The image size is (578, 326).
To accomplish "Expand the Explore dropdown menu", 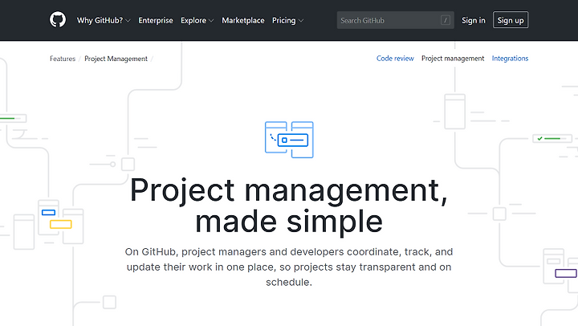I will click(197, 20).
